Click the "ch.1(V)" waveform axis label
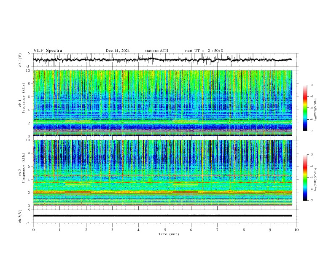Viewport: 334px width, 258px height. click(20, 60)
